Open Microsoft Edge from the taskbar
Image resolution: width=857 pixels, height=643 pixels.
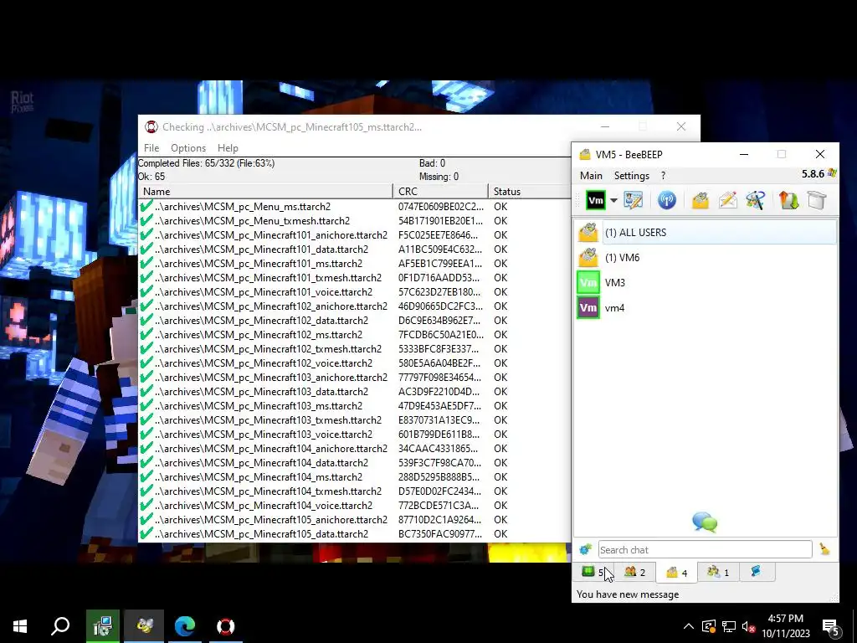click(x=185, y=626)
